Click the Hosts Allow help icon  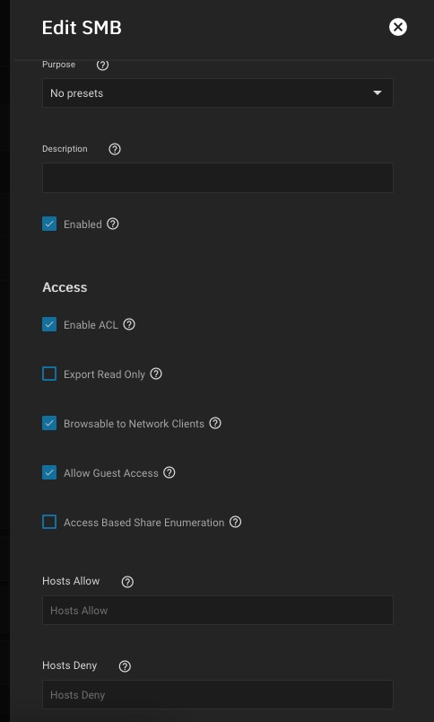pyautogui.click(x=127, y=582)
